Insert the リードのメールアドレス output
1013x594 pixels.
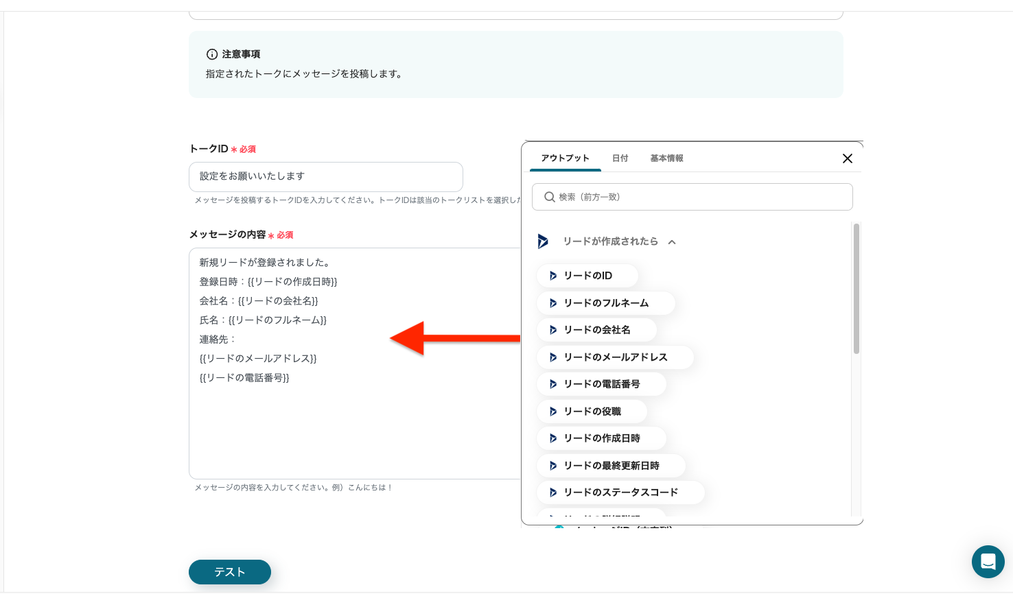616,357
